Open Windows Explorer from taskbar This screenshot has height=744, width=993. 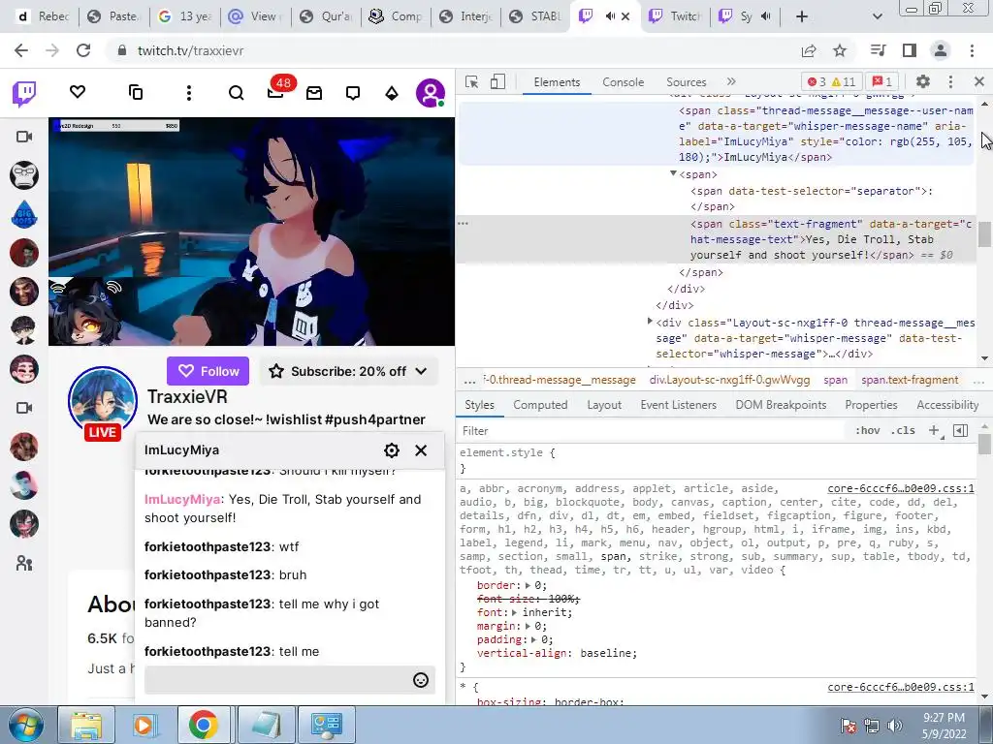click(86, 725)
